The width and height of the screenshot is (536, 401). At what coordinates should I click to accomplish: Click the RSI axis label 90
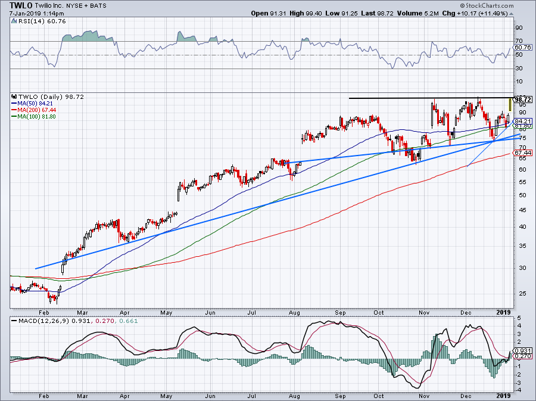point(519,27)
